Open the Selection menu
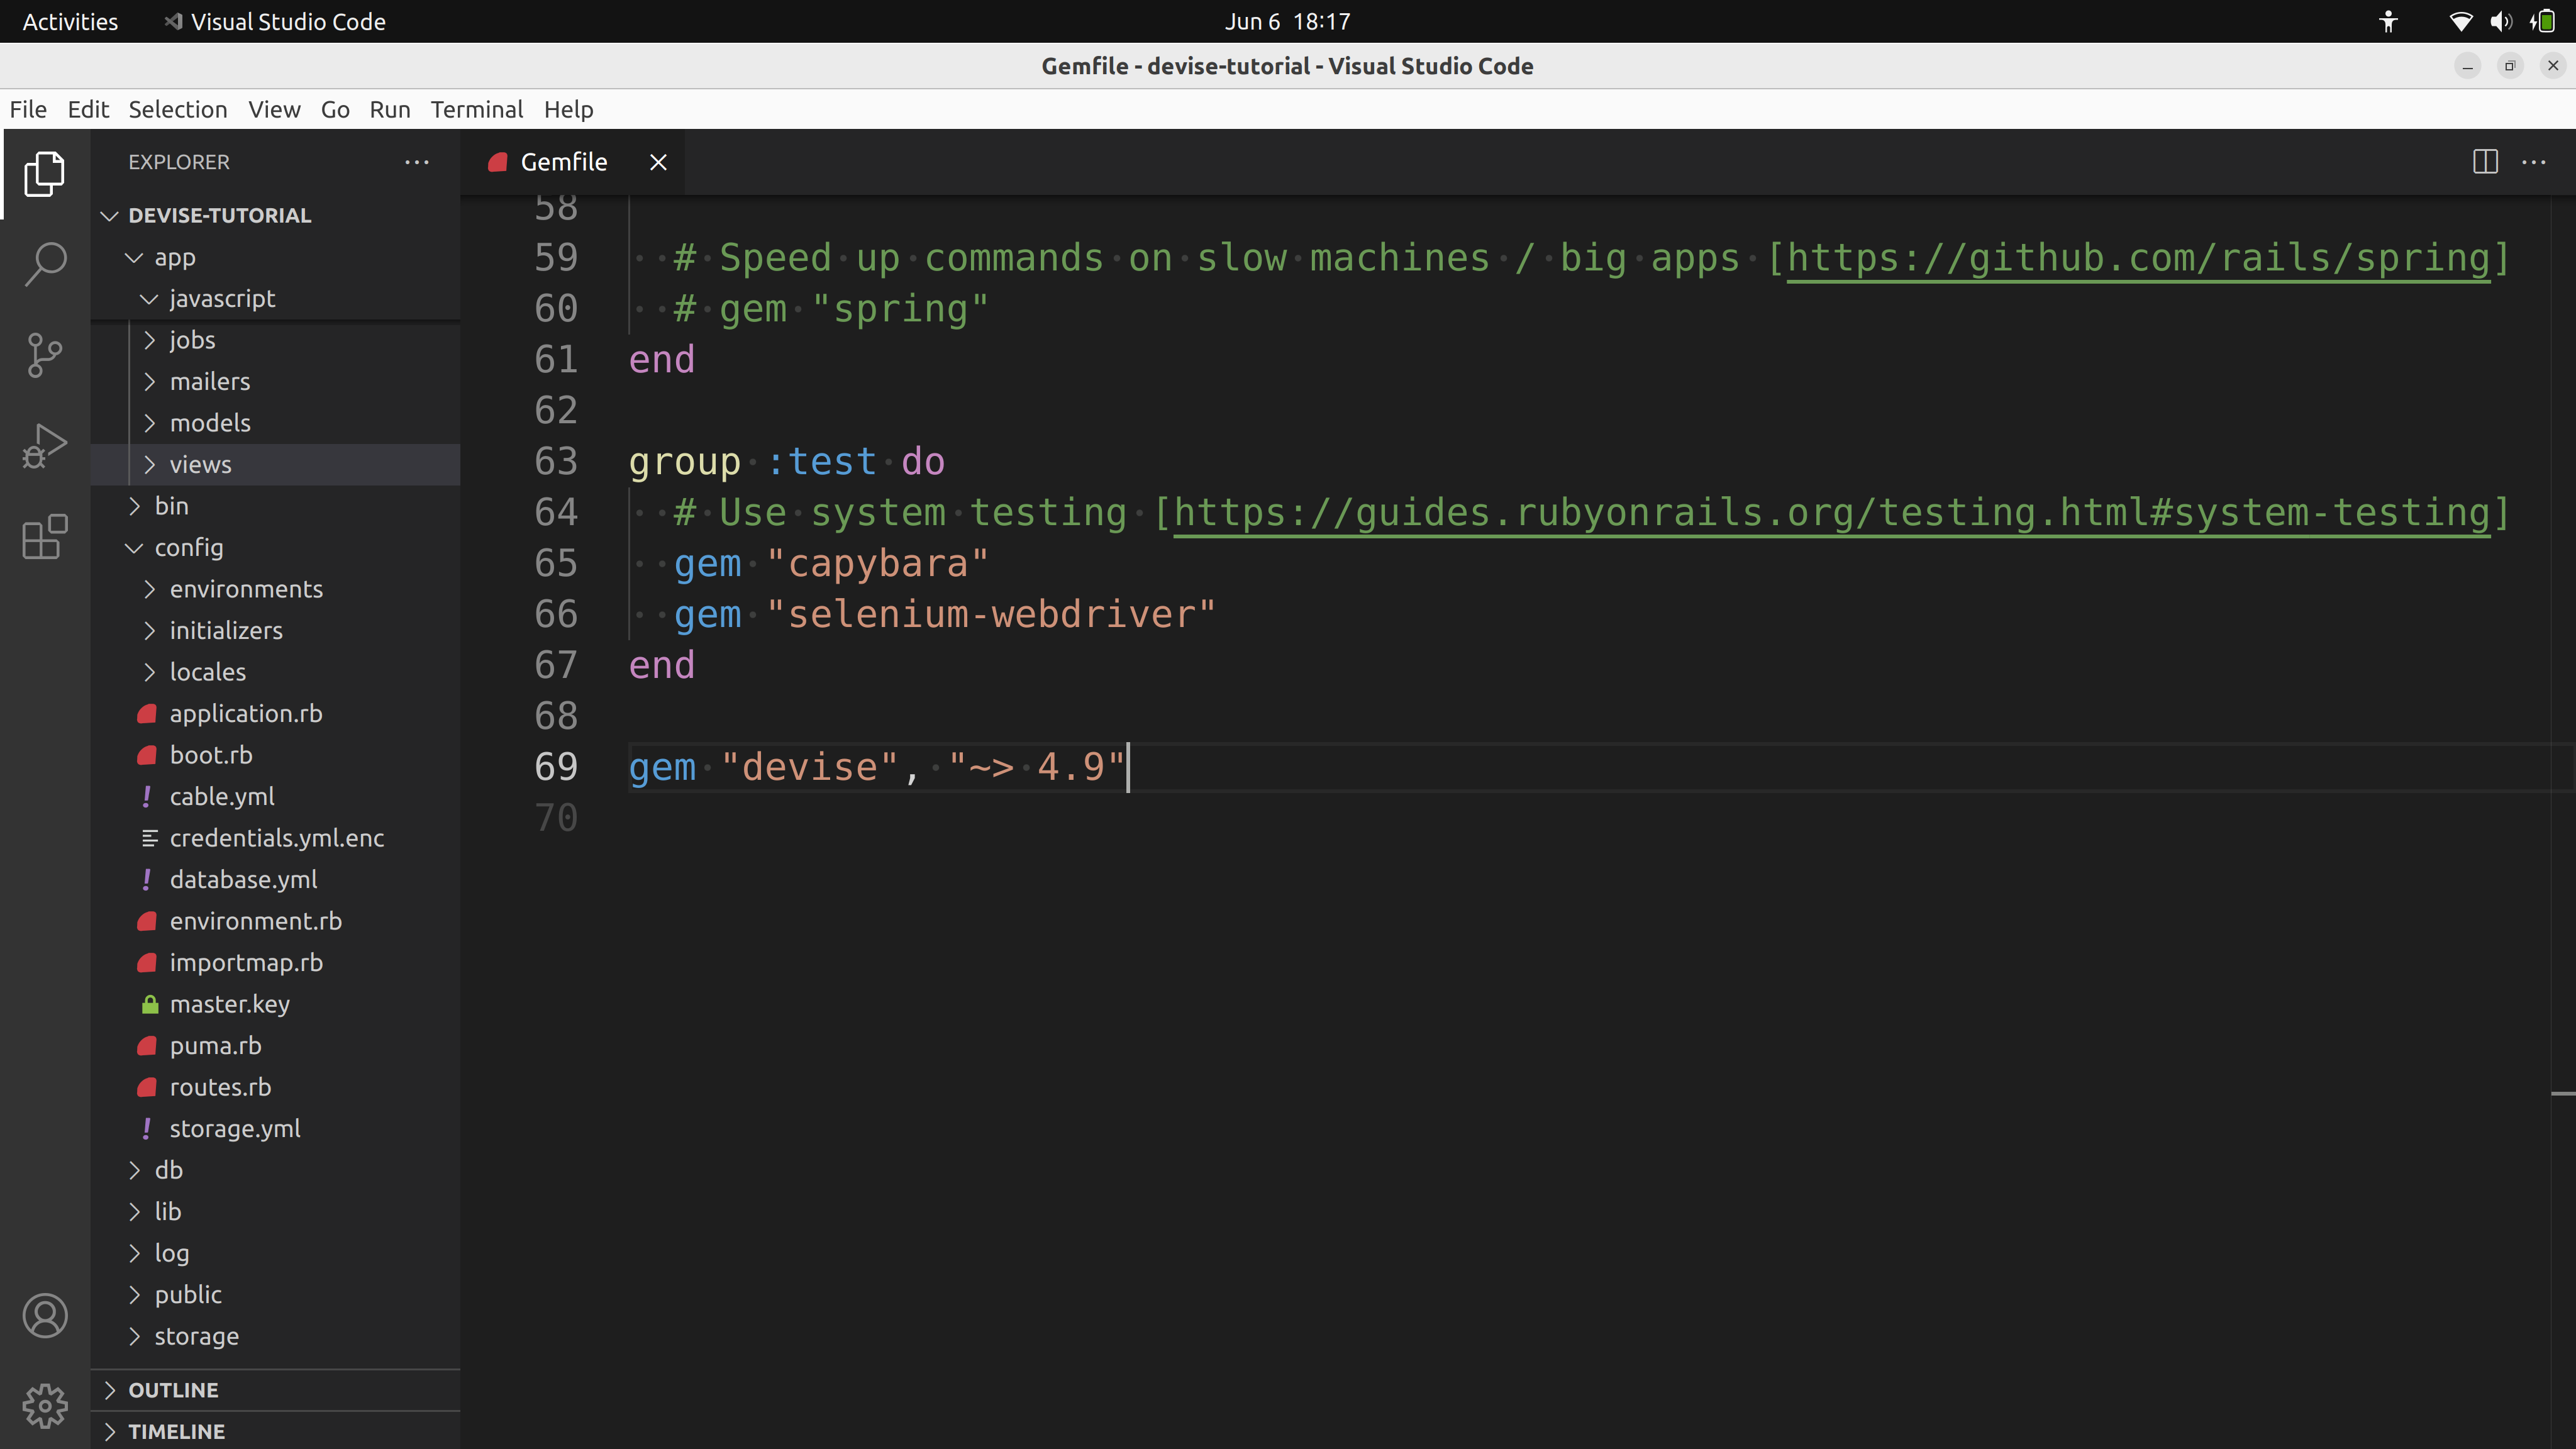 tap(178, 109)
